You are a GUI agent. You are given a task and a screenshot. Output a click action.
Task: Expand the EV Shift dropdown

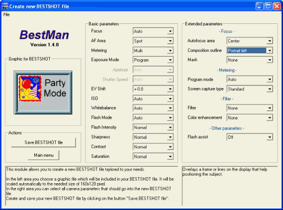pos(153,89)
